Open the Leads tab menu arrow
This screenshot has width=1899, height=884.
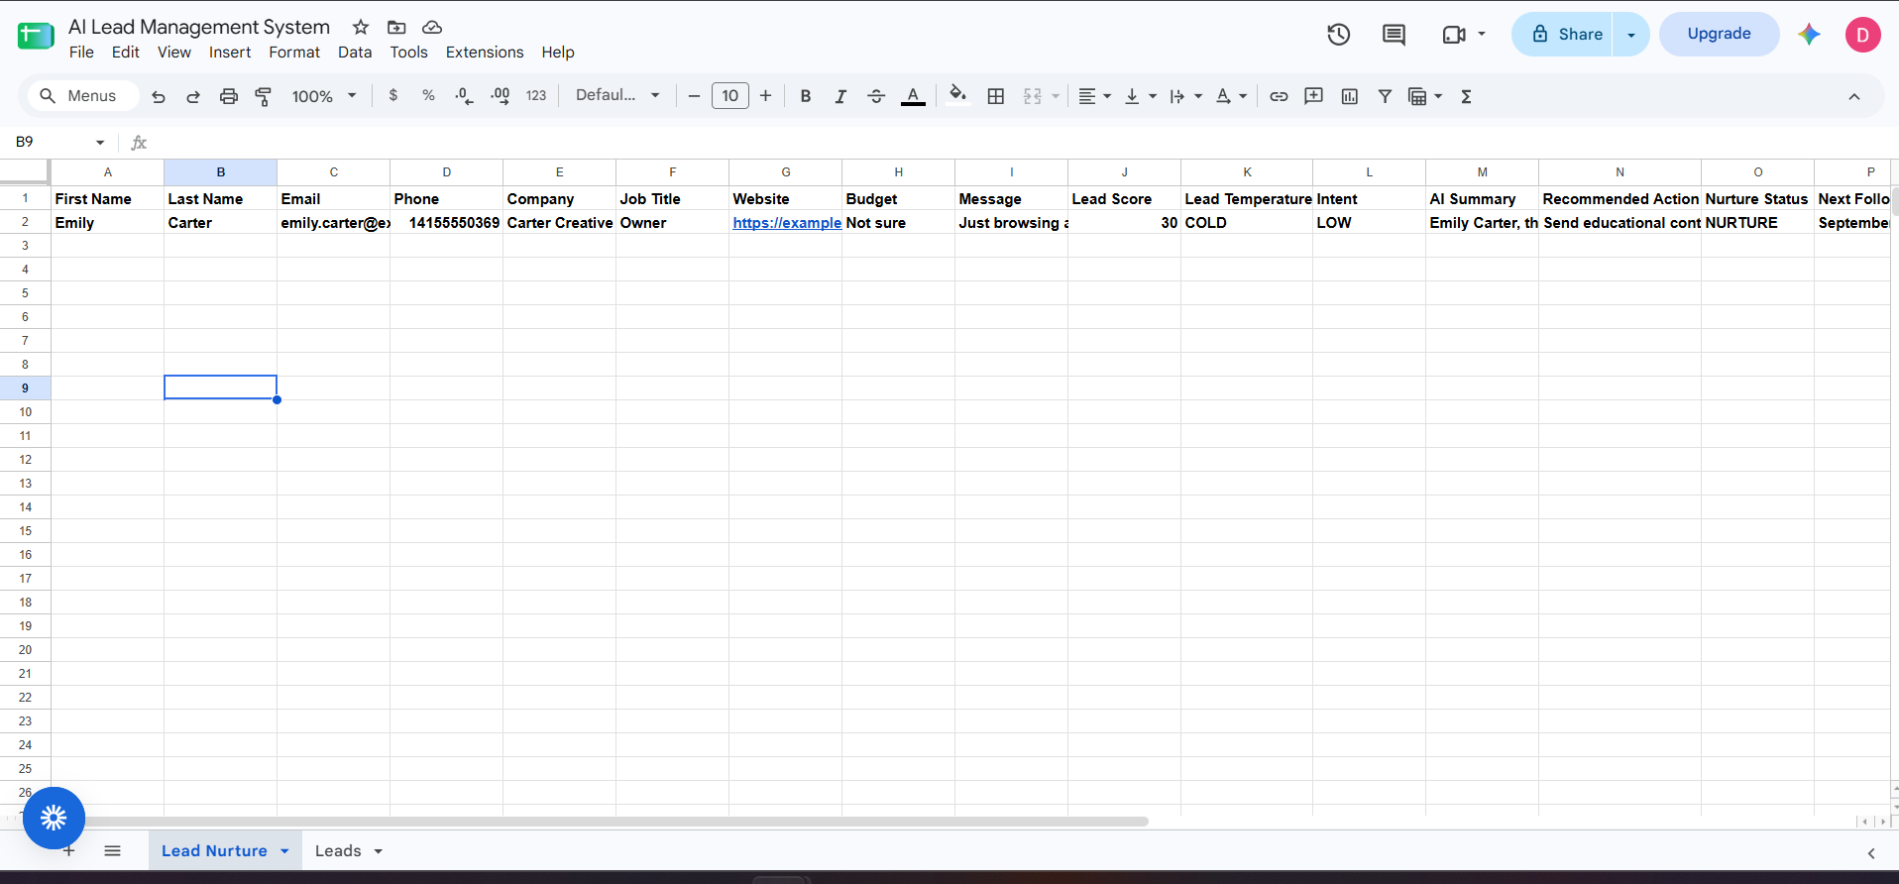tap(379, 851)
